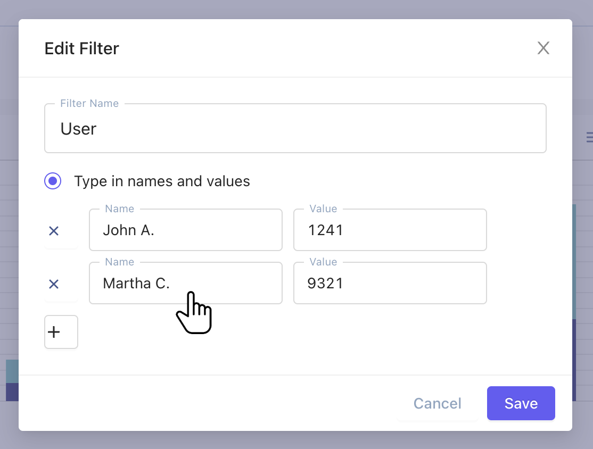Delete the Martha C. entry
Viewport: 593px width, 449px height.
coord(54,284)
